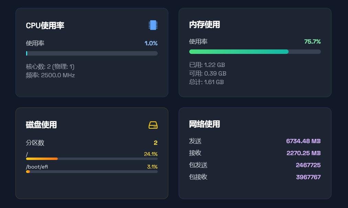The width and height of the screenshot is (348, 208).
Task: Click the root partition / usage bar
Action: (91, 159)
